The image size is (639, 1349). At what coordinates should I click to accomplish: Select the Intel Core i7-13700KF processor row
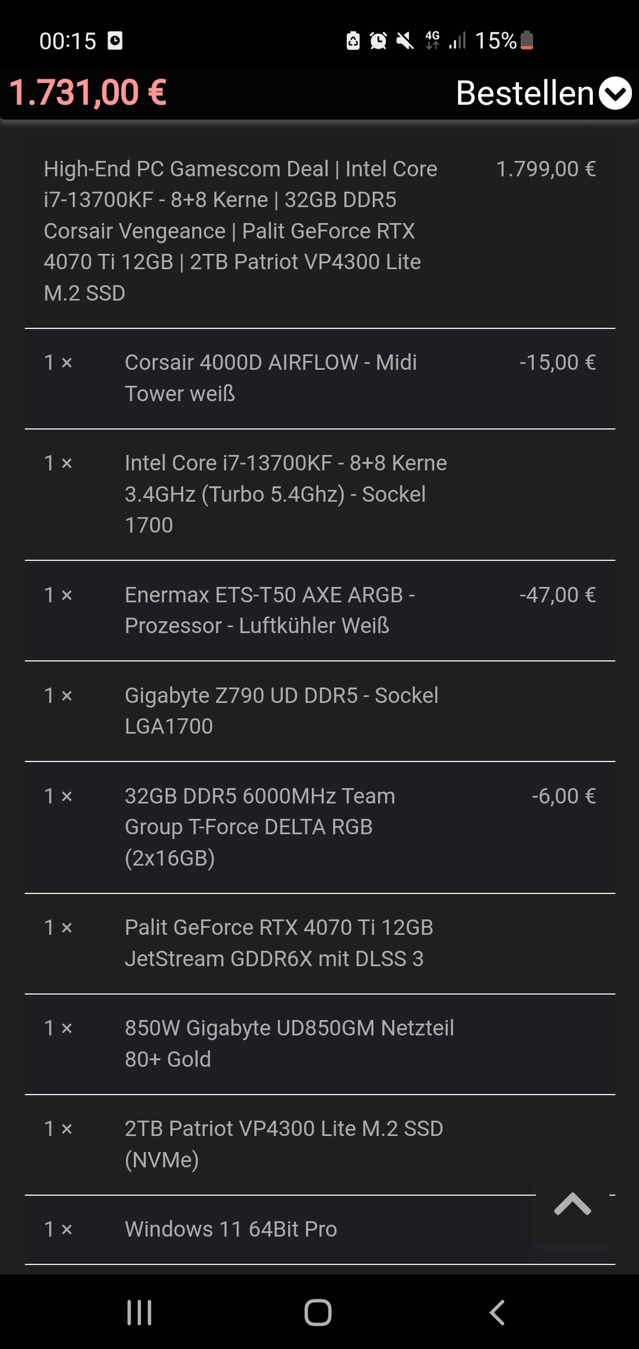(285, 494)
